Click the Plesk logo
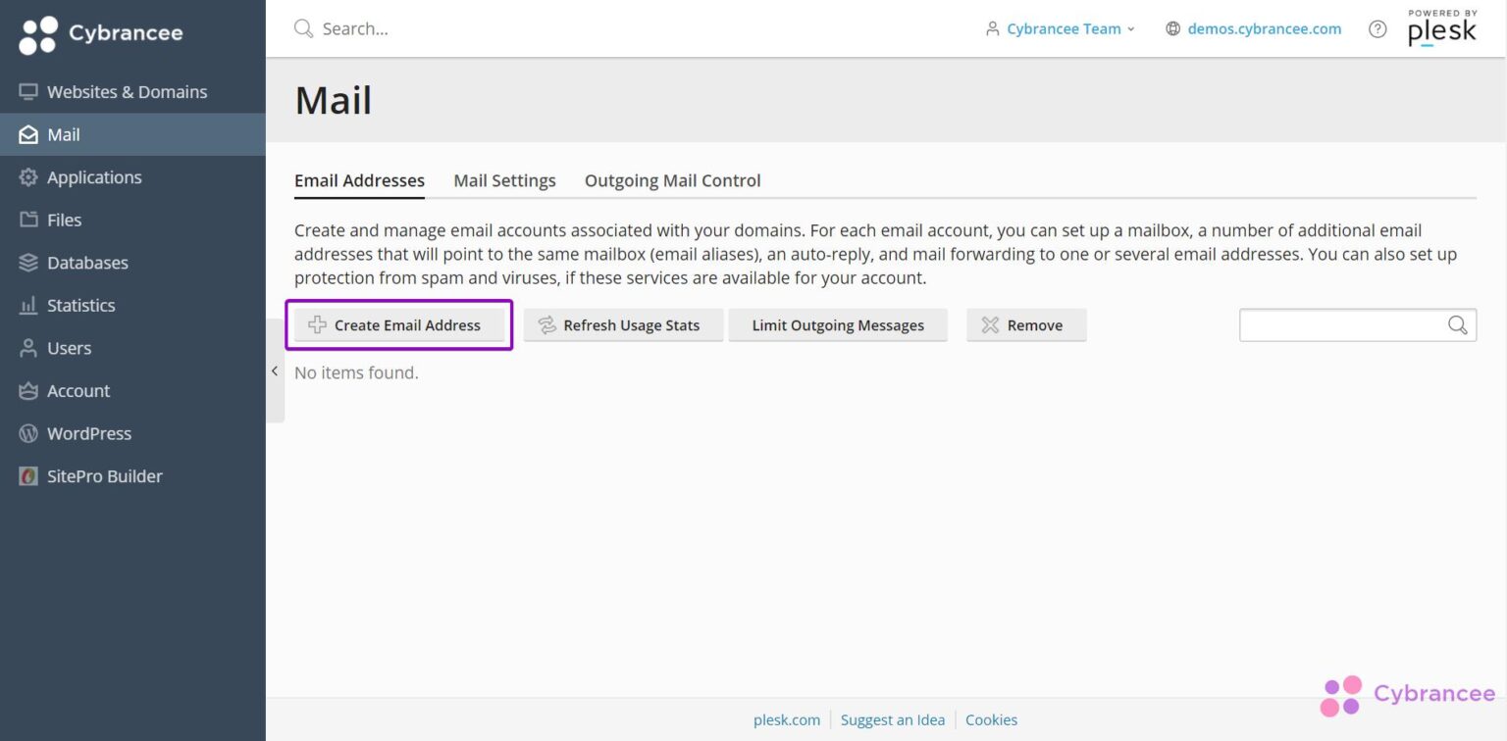This screenshot has height=741, width=1507. [1442, 28]
